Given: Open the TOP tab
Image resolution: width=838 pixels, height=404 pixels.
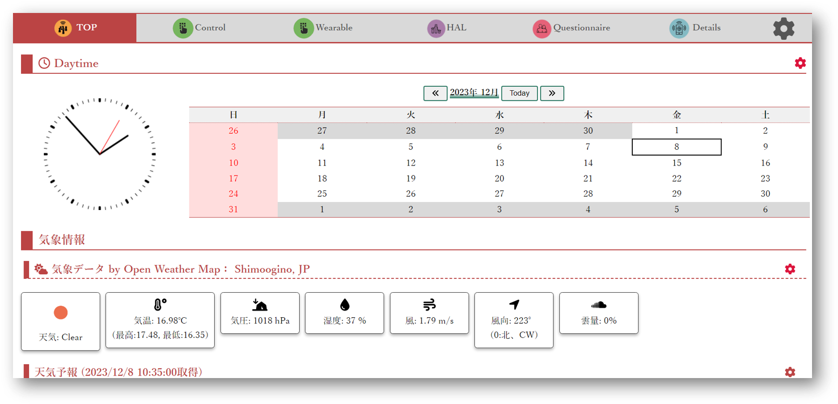Looking at the screenshot, I should pyautogui.click(x=75, y=28).
